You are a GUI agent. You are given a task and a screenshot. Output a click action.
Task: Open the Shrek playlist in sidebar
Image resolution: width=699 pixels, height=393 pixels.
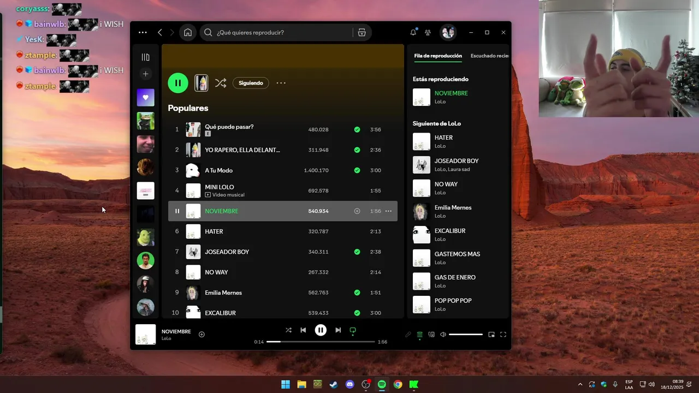145,237
